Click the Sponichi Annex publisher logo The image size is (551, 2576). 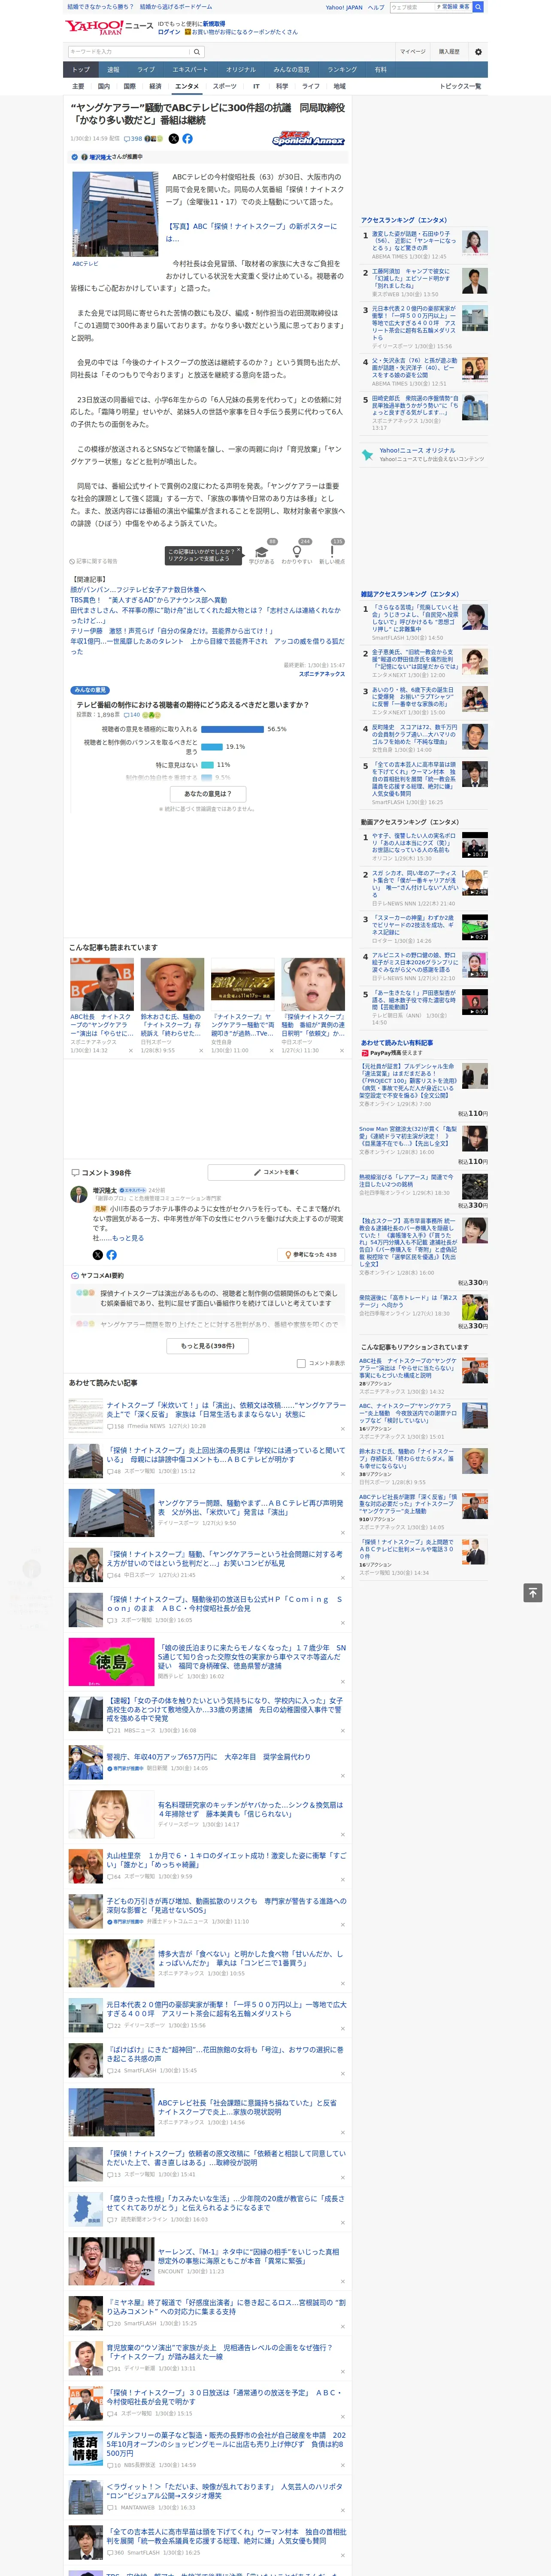coord(308,139)
